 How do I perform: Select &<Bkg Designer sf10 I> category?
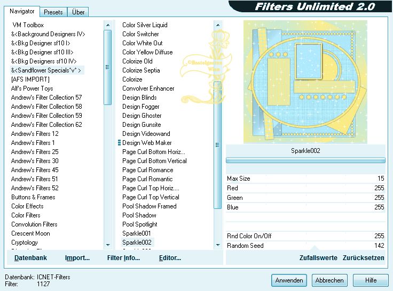point(41,43)
